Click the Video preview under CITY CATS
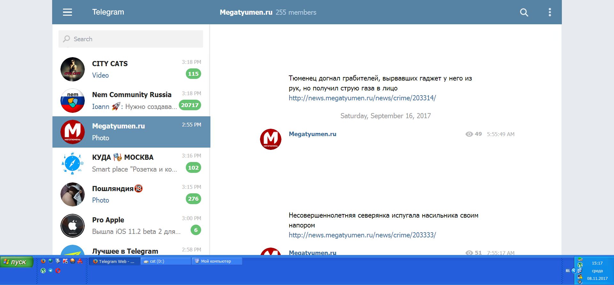Screen dimensions: 614x285 (x=100, y=75)
